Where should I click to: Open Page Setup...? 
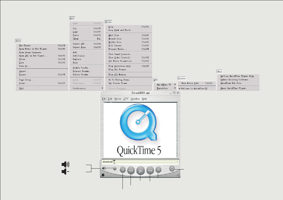[x=42, y=80]
